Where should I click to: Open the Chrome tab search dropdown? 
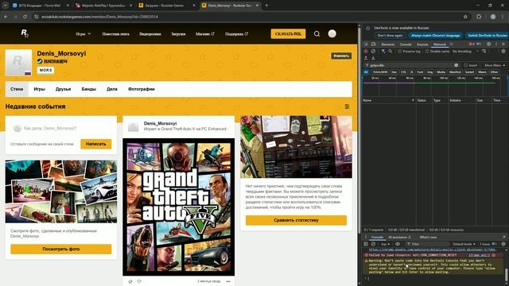(x=6, y=6)
